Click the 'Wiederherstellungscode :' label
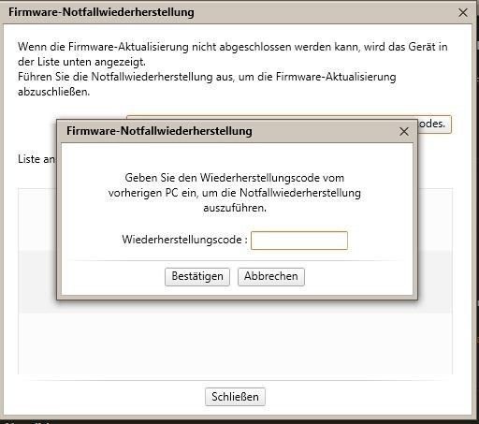 coord(184,240)
